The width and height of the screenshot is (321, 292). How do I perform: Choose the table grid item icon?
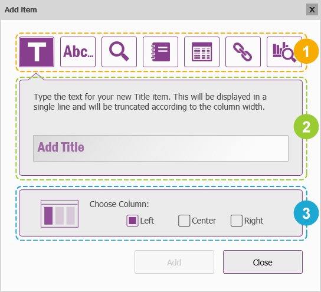[x=202, y=52]
